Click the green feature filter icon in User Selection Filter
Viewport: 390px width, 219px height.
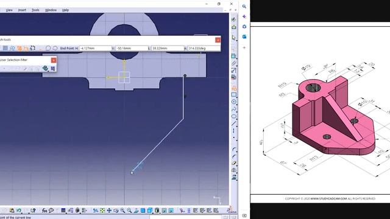point(45,68)
